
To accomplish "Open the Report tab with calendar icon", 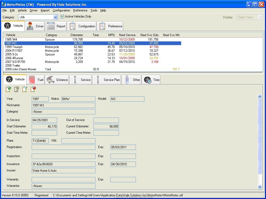I will click(56, 26).
